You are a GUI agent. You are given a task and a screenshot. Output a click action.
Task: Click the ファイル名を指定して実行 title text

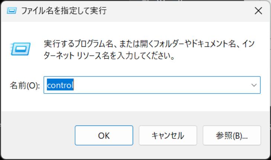64,11
